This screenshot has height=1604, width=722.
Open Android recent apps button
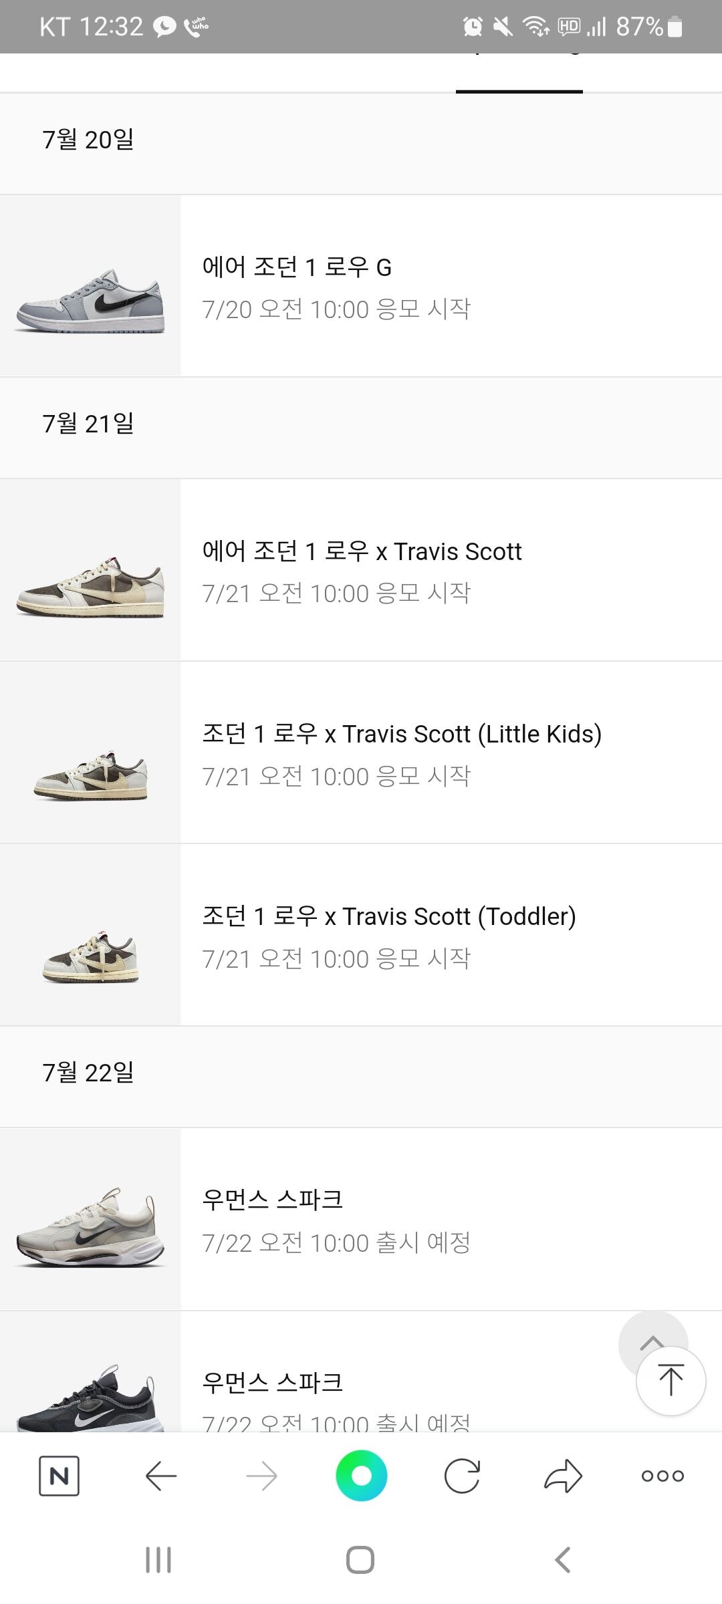click(x=158, y=1560)
